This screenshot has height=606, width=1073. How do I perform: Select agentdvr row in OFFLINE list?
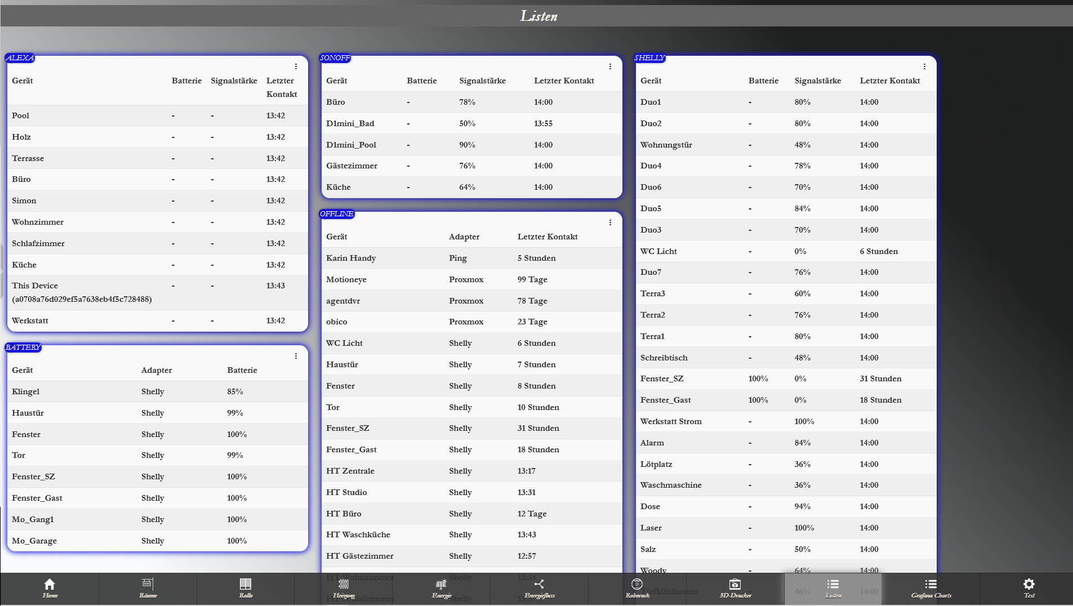[x=471, y=301]
